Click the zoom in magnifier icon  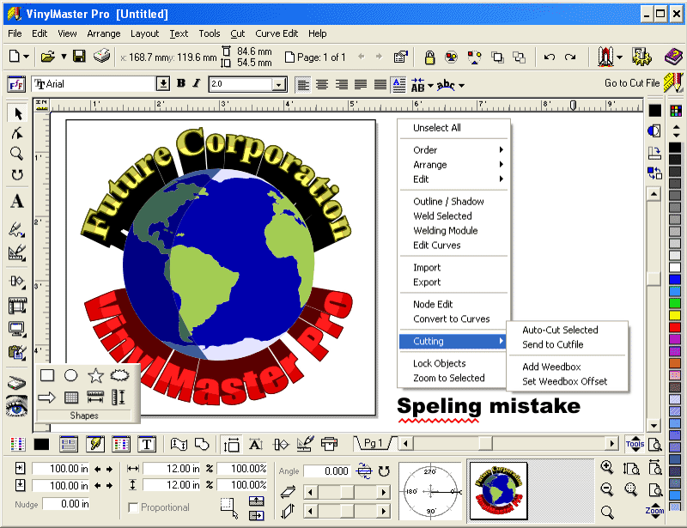[607, 467]
